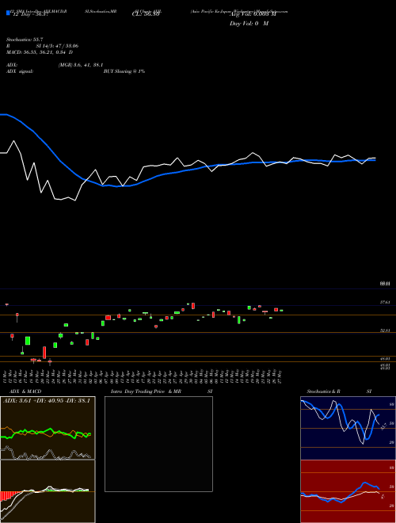
Task: Click the 52.81 price axis label
Action: [385, 330]
